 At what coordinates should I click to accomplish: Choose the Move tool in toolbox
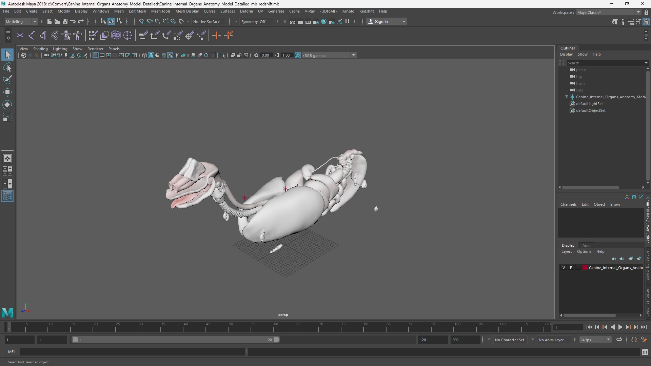point(7,92)
